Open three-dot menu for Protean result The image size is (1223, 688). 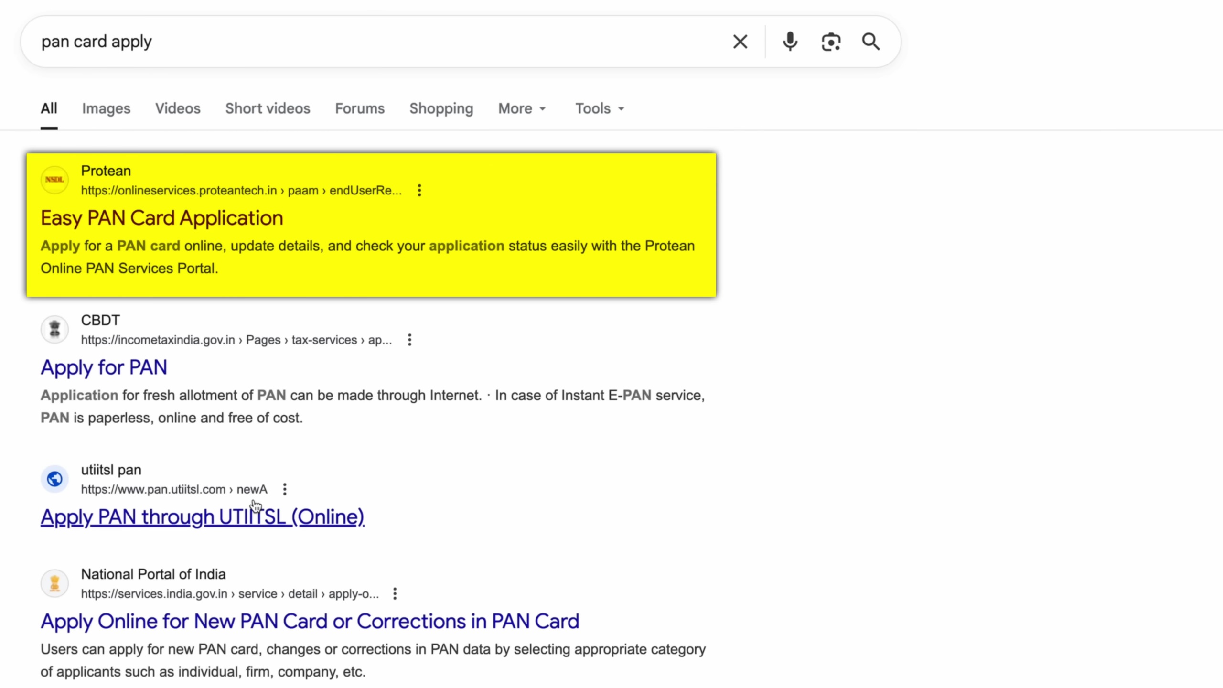[419, 191]
